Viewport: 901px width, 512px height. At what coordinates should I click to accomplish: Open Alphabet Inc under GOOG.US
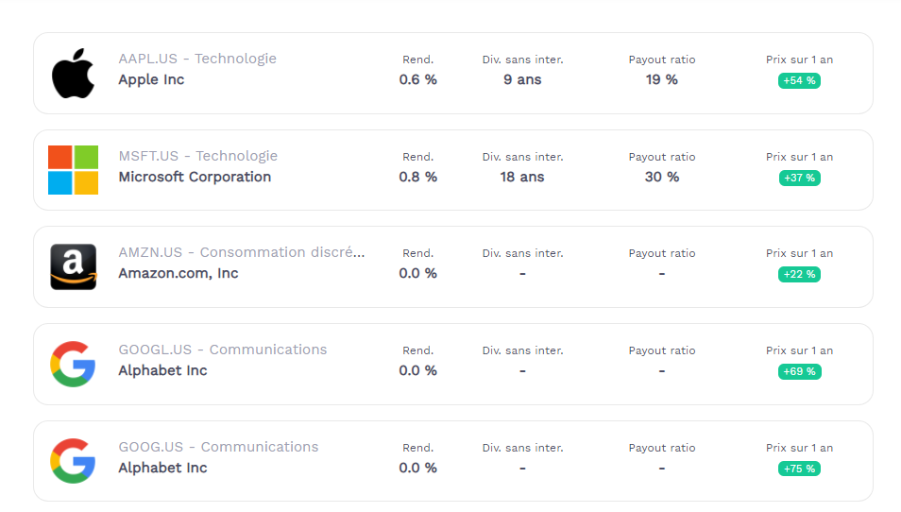pyautogui.click(x=162, y=468)
